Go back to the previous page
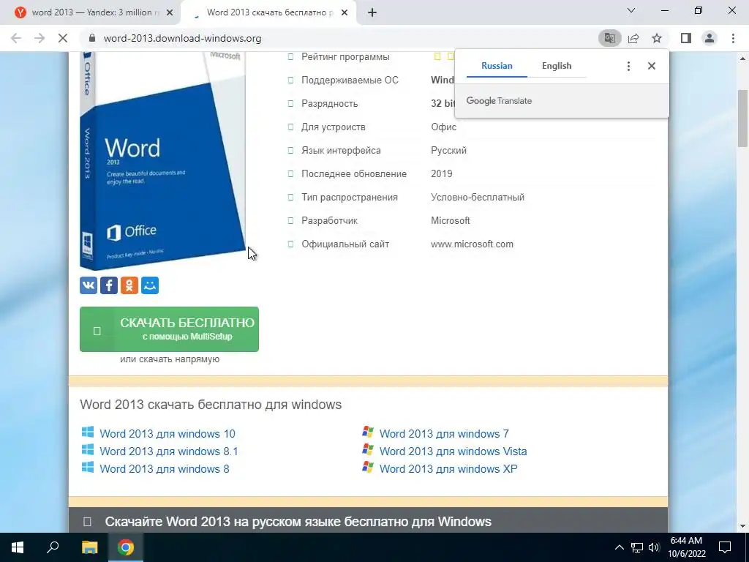 click(x=16, y=38)
